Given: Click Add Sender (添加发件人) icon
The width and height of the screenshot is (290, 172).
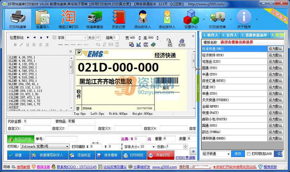Looking at the screenshot, I should 167,19.
